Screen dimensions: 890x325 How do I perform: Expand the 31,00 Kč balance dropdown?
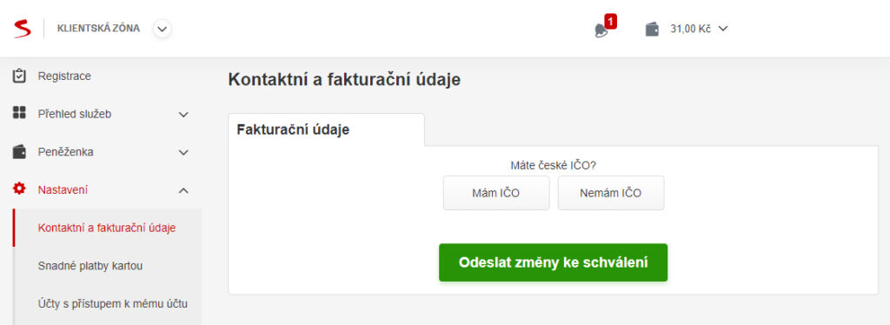tap(722, 29)
